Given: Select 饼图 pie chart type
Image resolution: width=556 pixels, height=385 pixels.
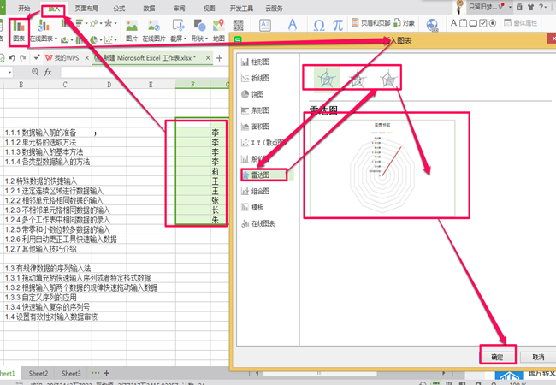Looking at the screenshot, I should pos(252,94).
